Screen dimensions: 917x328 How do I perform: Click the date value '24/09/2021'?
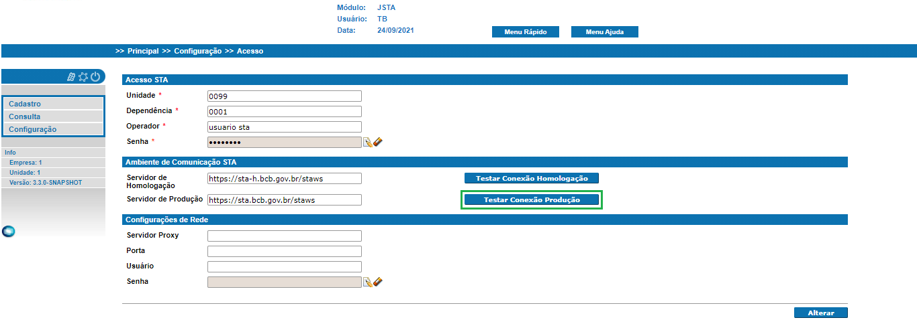pos(396,31)
